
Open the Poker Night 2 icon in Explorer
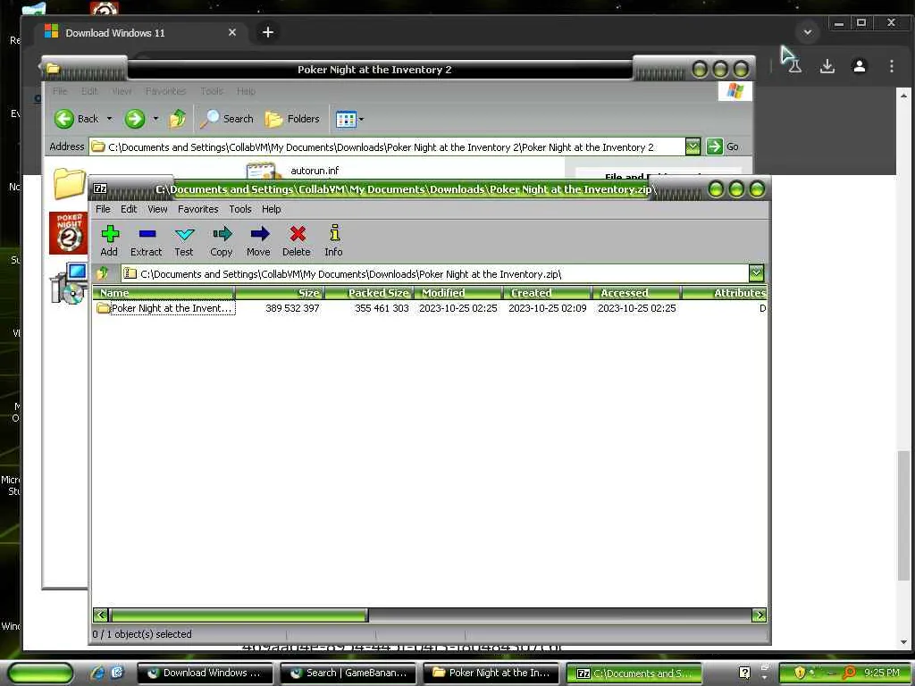[x=68, y=233]
